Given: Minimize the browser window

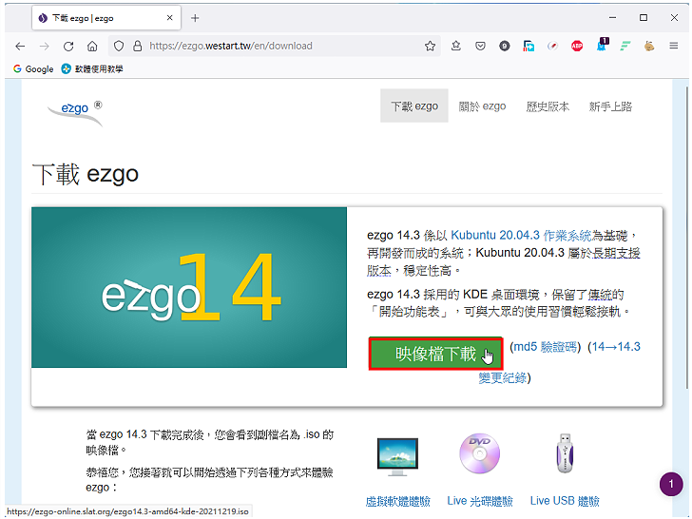Looking at the screenshot, I should point(612,18).
